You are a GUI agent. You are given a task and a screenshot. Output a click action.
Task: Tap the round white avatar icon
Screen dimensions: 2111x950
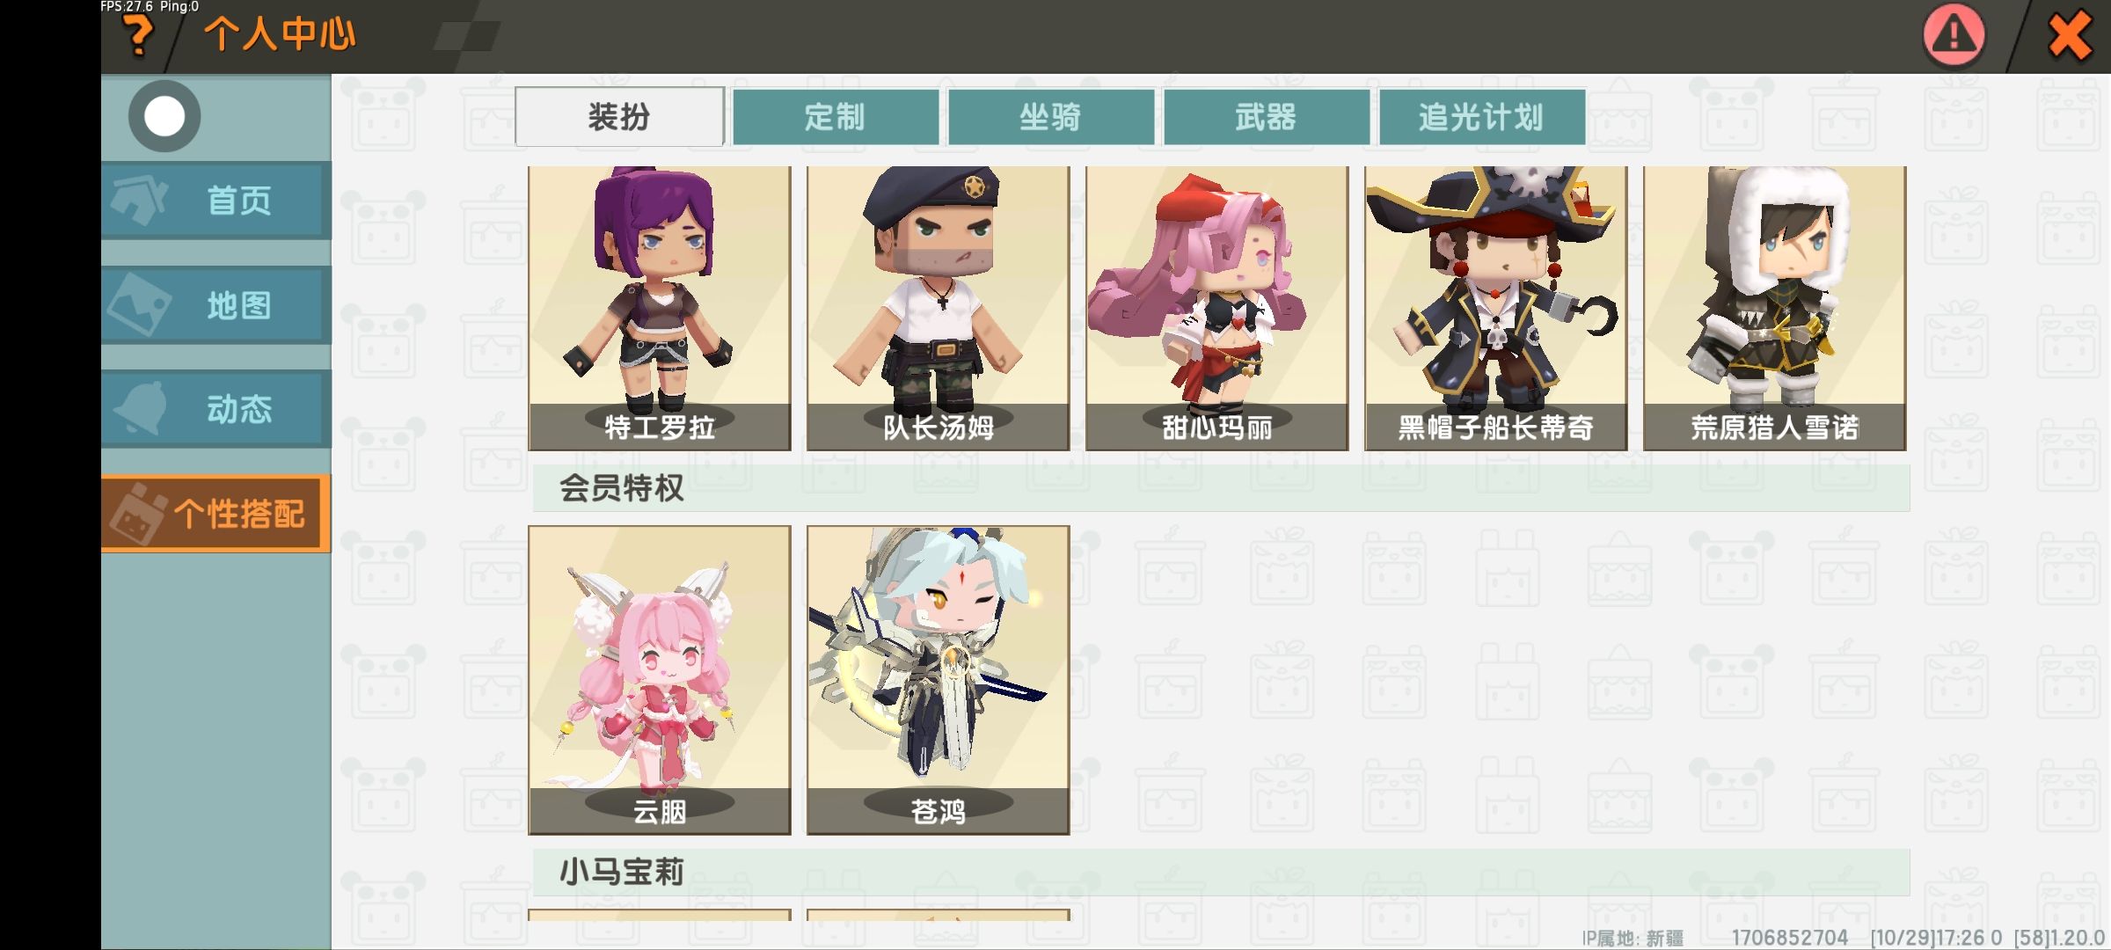click(164, 116)
